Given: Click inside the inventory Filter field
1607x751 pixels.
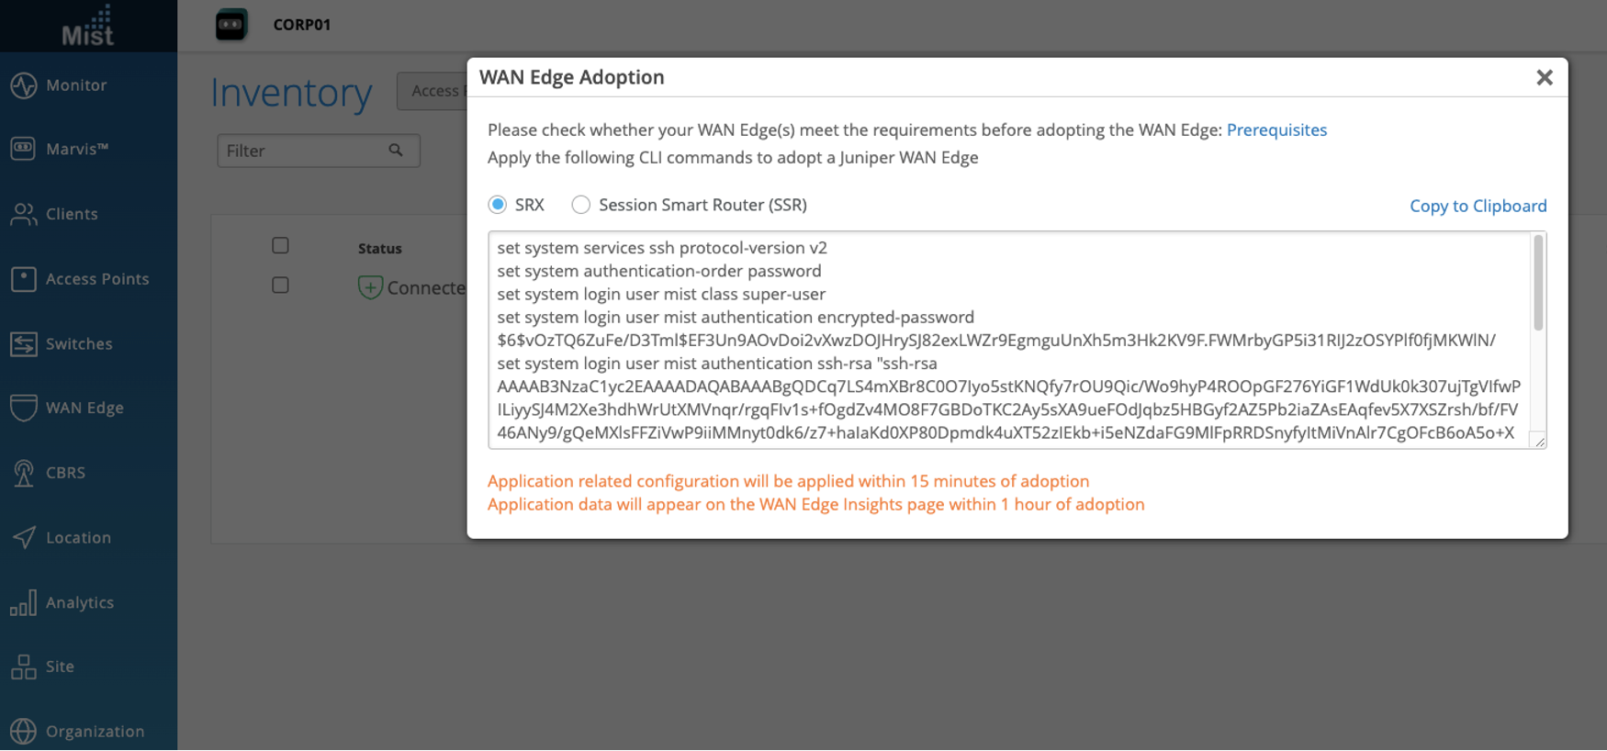Looking at the screenshot, I should coord(303,151).
